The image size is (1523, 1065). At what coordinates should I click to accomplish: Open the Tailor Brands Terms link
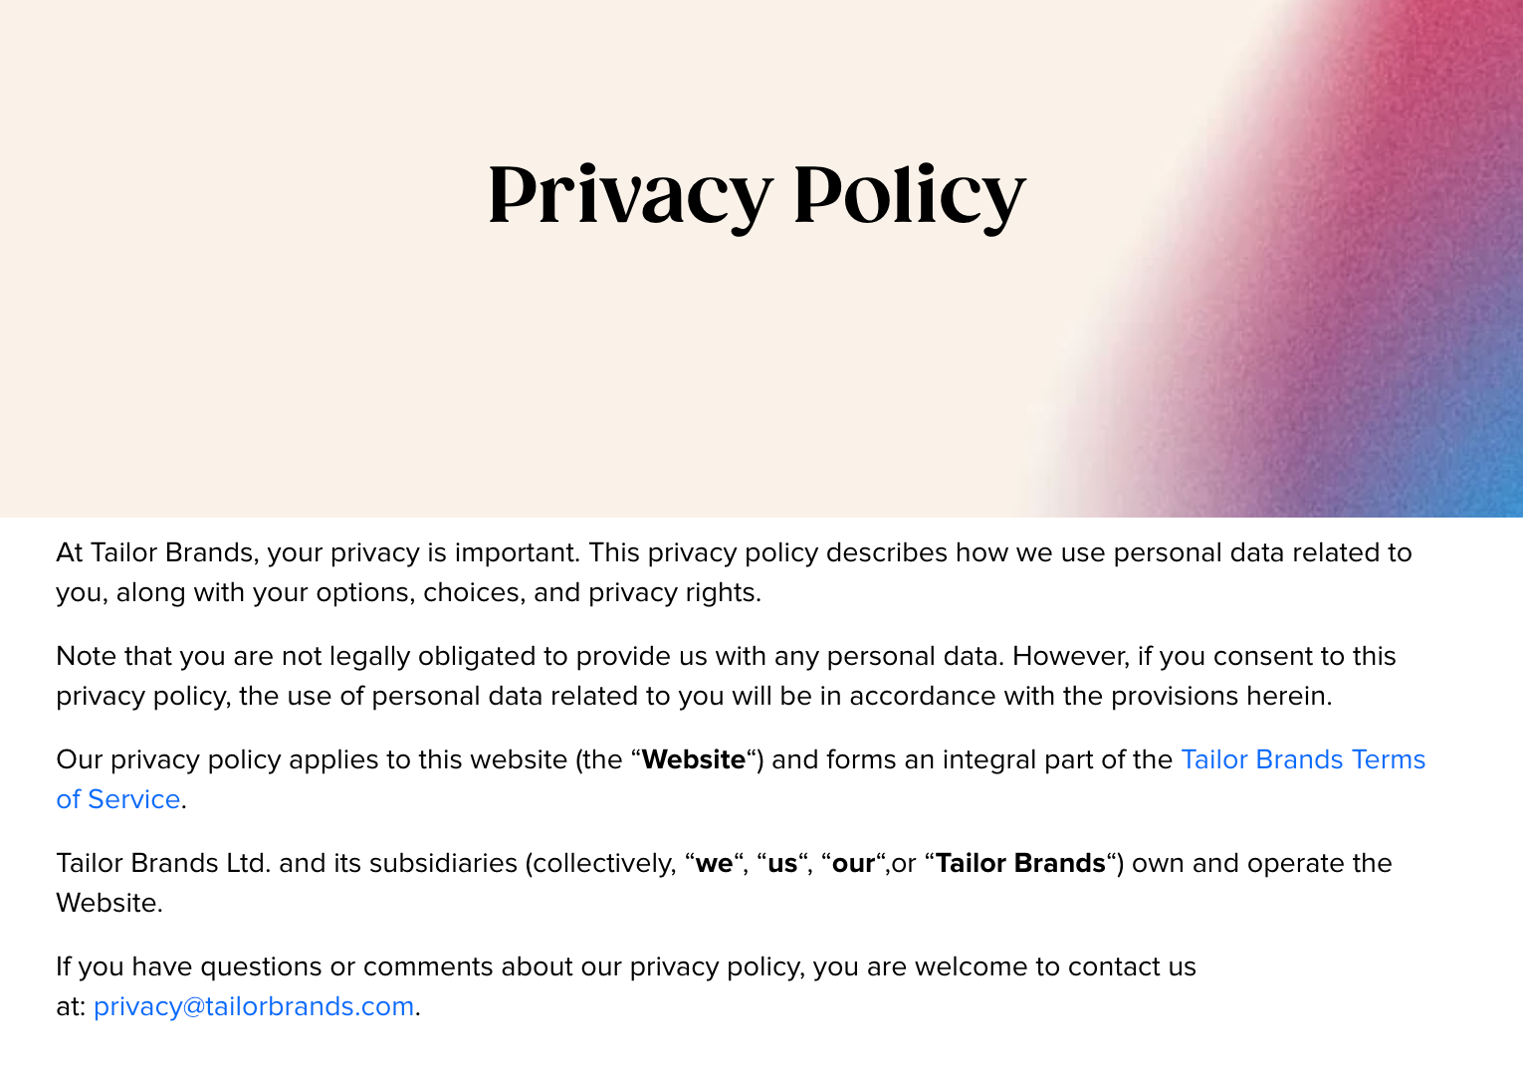1303,759
